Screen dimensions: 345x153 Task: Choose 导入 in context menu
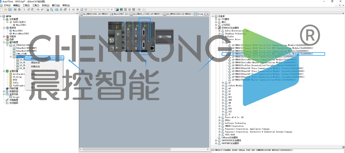pos(33,88)
